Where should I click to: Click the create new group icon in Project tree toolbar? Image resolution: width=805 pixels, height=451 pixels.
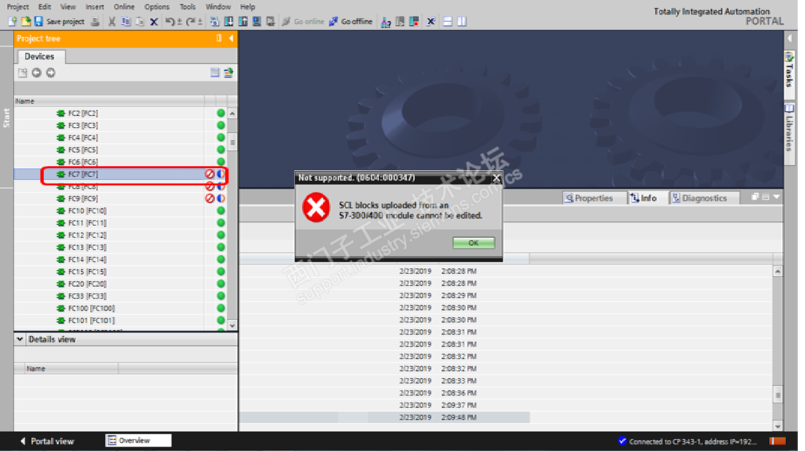(23, 73)
